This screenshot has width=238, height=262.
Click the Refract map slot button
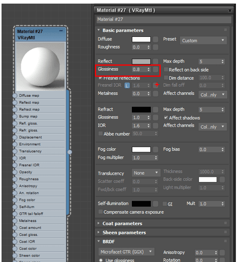[x=155, y=110]
